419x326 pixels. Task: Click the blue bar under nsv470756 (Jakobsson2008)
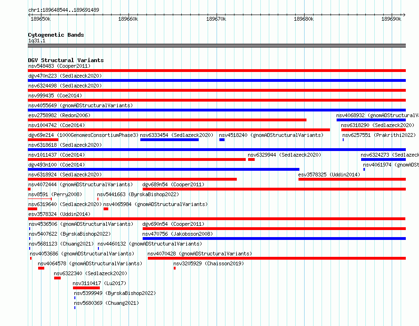pyautogui.click(x=274, y=239)
